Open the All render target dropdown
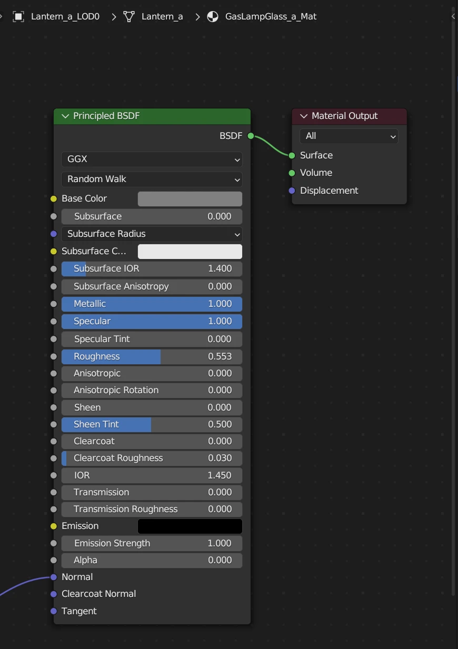Image resolution: width=458 pixels, height=649 pixels. coord(349,136)
